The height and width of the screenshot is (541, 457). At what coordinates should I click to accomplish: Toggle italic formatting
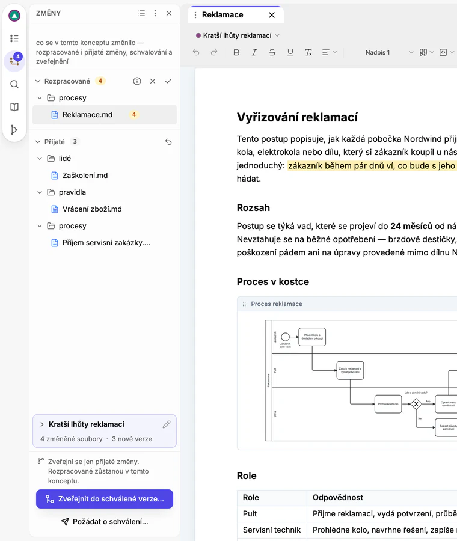pyautogui.click(x=254, y=52)
